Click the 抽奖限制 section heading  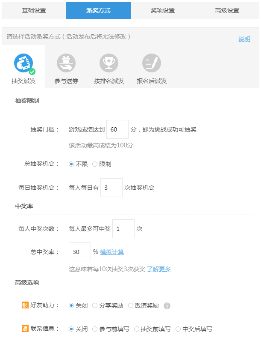click(x=27, y=101)
